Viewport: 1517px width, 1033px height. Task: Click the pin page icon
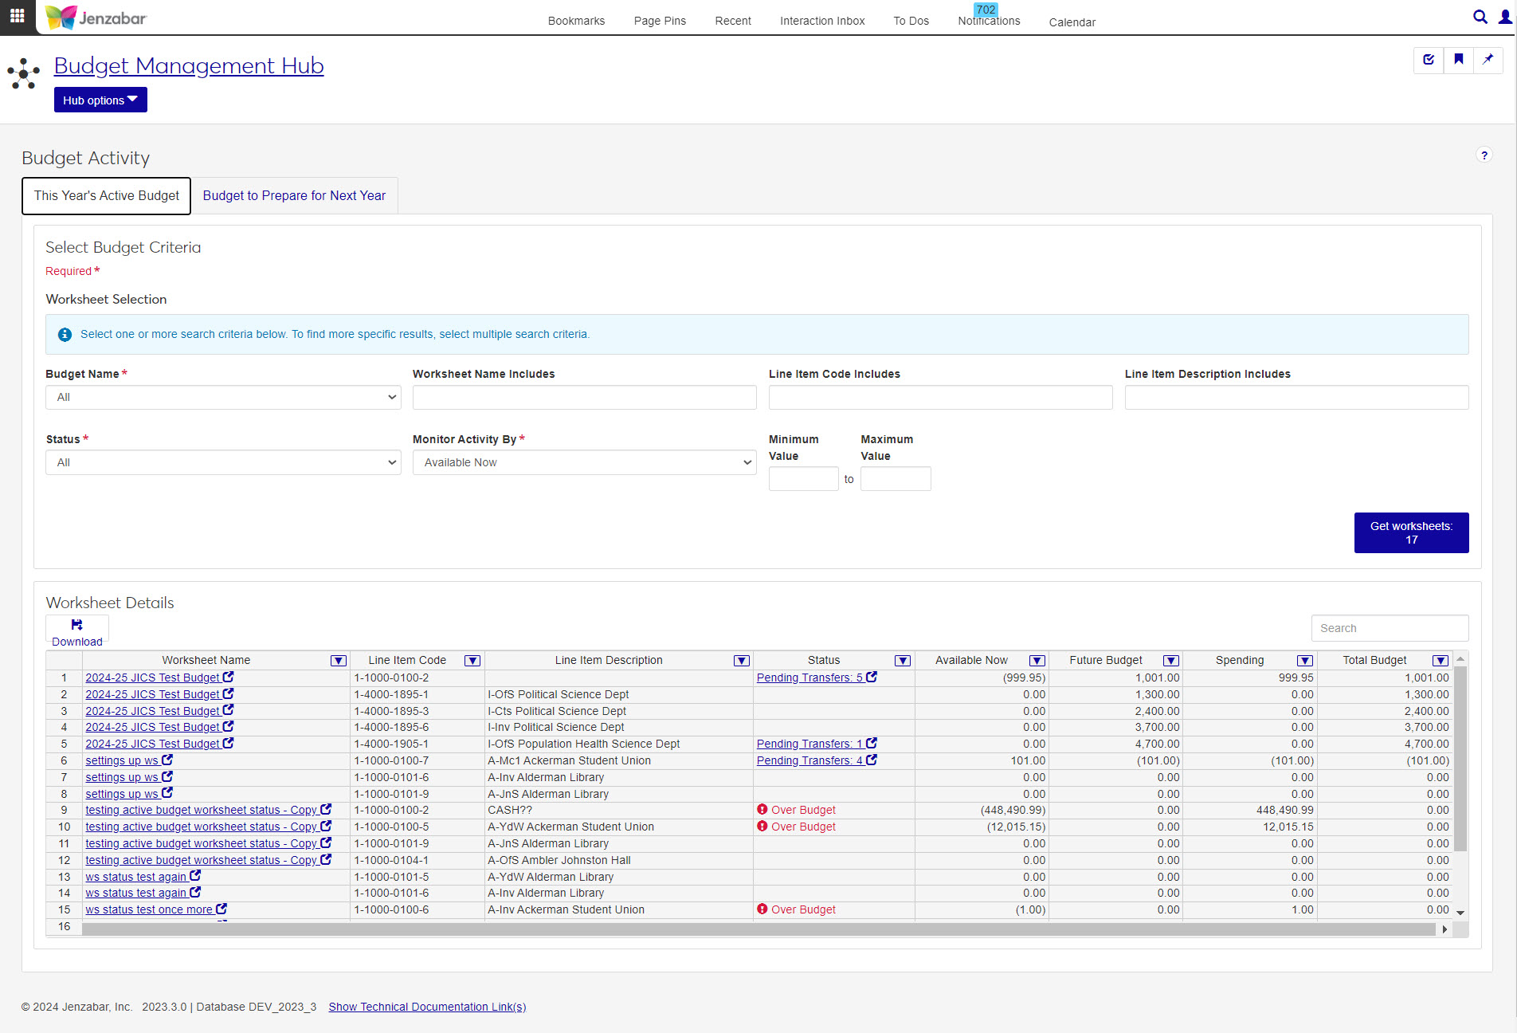coord(1488,60)
